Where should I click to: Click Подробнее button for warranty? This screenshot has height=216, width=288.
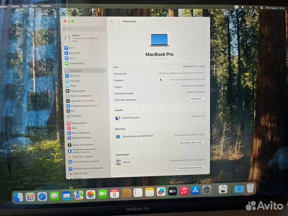coord(196,99)
